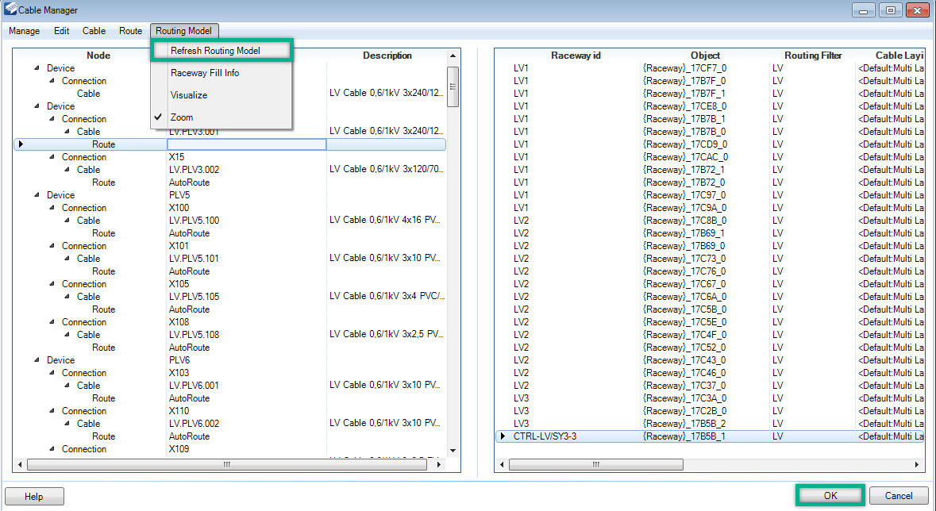Click the Cable Manager title bar icon
Viewport: 936px width, 511px height.
coord(10,9)
